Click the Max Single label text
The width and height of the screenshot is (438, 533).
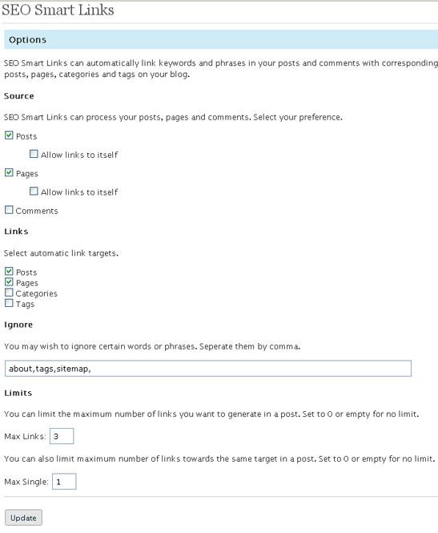(26, 482)
